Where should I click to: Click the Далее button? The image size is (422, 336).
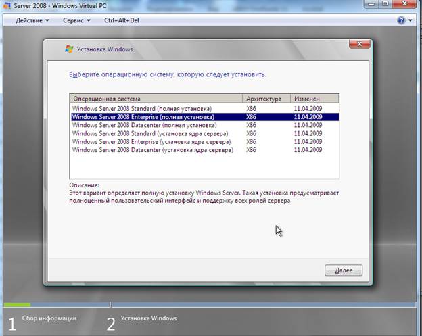[344, 270]
